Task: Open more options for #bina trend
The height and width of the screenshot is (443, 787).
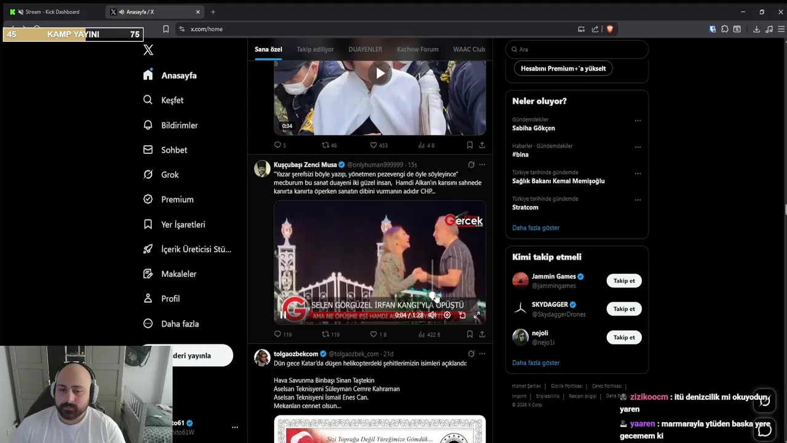Action: pyautogui.click(x=638, y=147)
